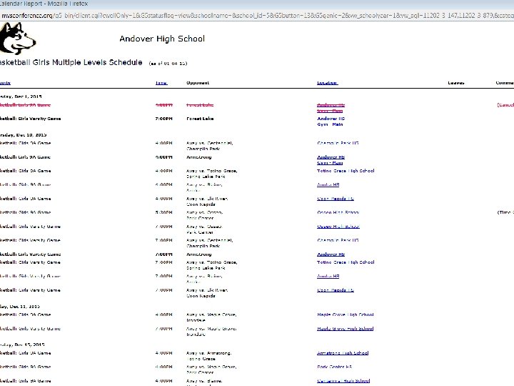Open Totino Grace High School link in 7:00PM row
This screenshot has height=386, width=514.
(346, 262)
